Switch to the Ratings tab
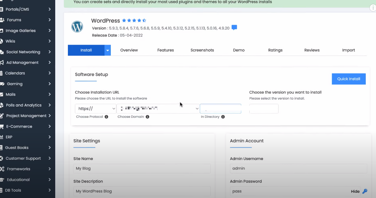The height and width of the screenshot is (198, 376). (275, 50)
